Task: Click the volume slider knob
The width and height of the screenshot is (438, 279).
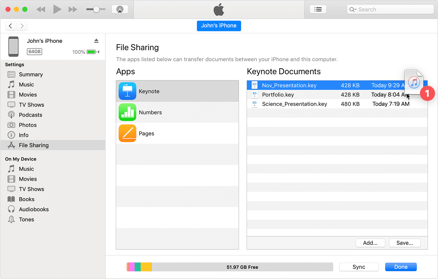Action: [96, 10]
